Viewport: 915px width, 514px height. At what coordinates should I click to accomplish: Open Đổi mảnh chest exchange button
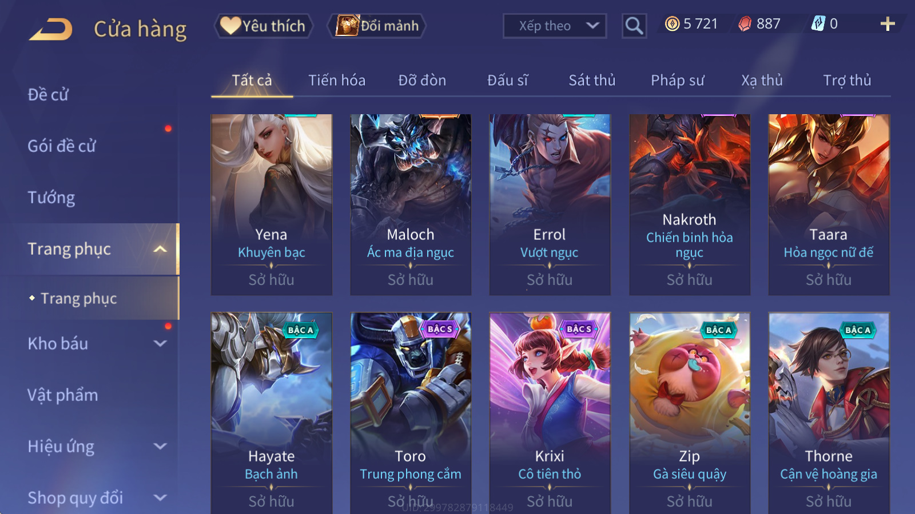pos(376,26)
